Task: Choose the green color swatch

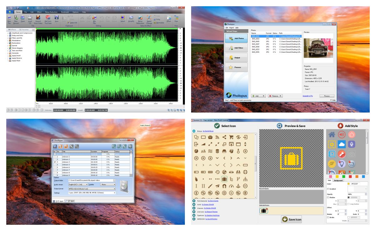Action: tap(343, 176)
